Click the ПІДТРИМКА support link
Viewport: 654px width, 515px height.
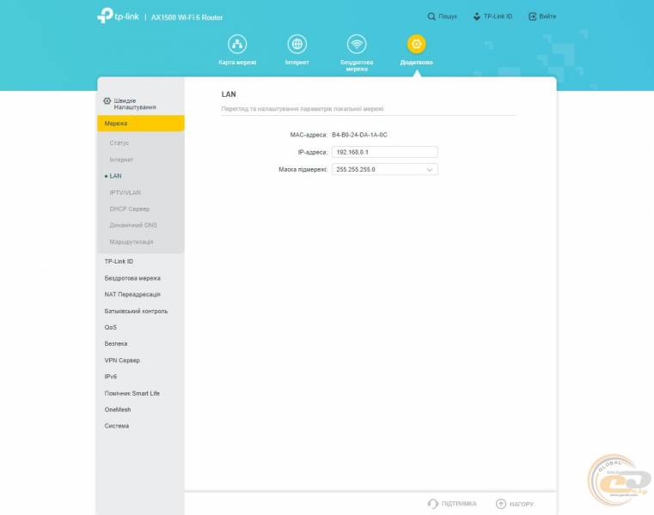tap(459, 504)
